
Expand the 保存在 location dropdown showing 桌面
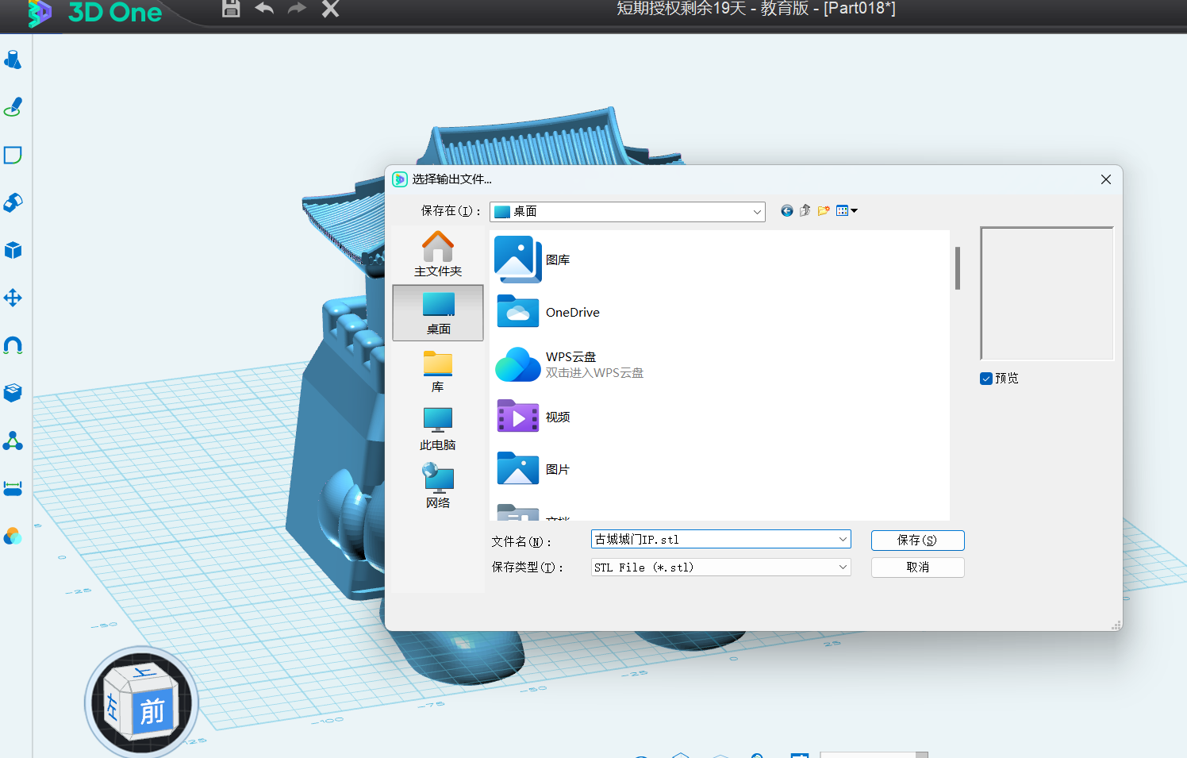coord(757,212)
